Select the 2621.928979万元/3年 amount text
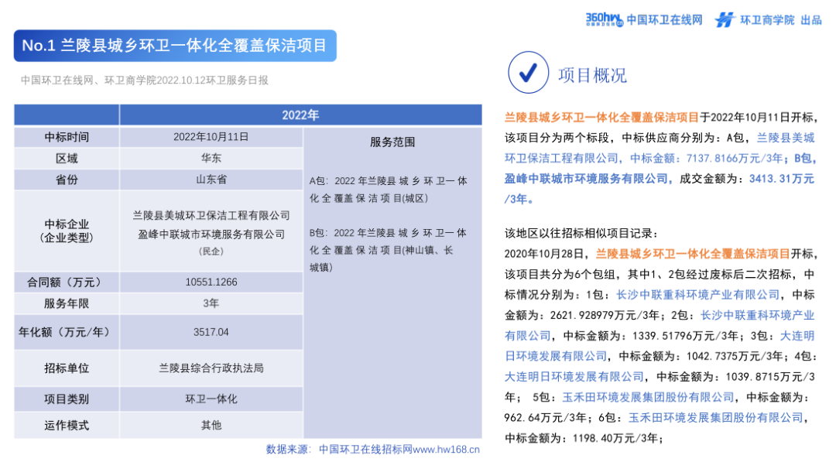Image resolution: width=836 pixels, height=462 pixels. [605, 316]
